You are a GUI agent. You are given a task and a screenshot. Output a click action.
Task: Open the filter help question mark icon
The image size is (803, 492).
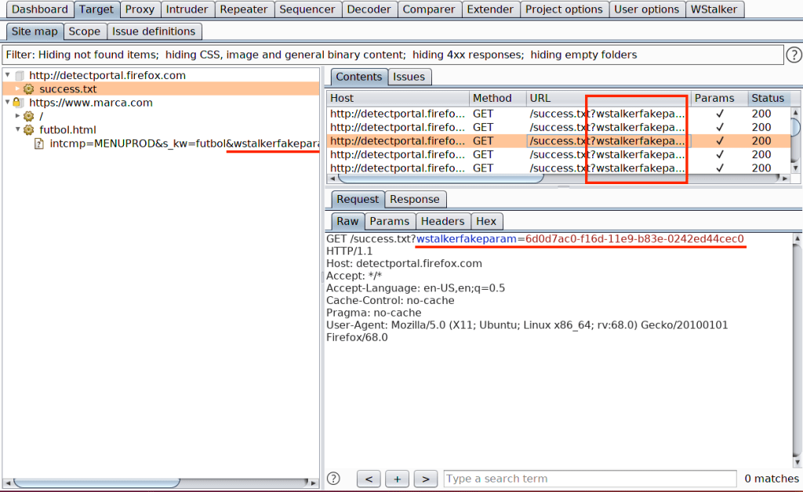tap(794, 55)
